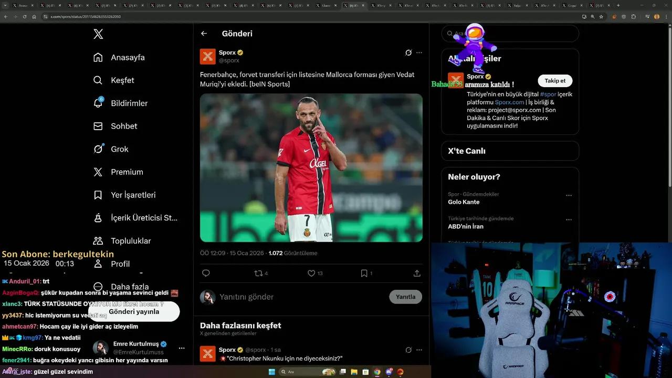Click the browser back button

pos(6,17)
